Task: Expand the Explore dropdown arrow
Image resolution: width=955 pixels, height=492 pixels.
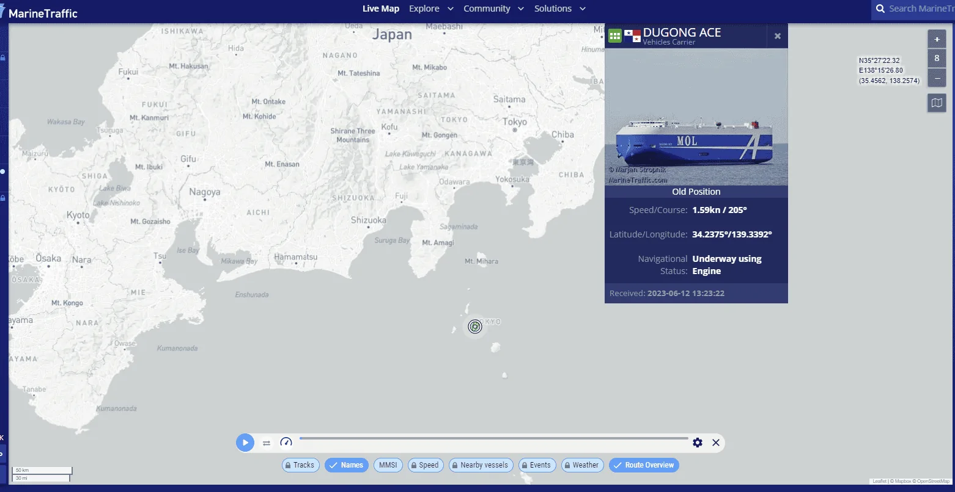Action: (x=451, y=9)
